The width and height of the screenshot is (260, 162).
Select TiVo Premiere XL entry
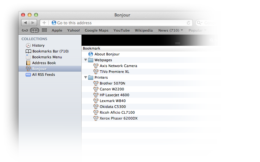(x=114, y=72)
